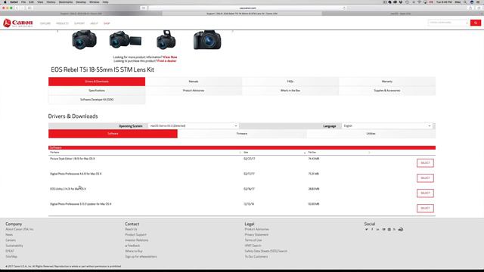The width and height of the screenshot is (484, 272).
Task: Click the fourth, largest camera thumbnail
Action: [207, 40]
